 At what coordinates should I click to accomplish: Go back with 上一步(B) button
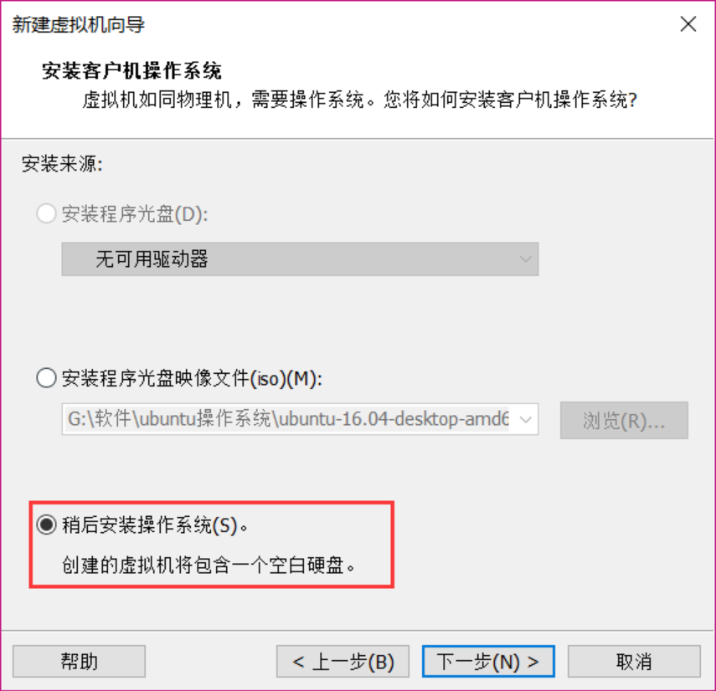tap(343, 661)
